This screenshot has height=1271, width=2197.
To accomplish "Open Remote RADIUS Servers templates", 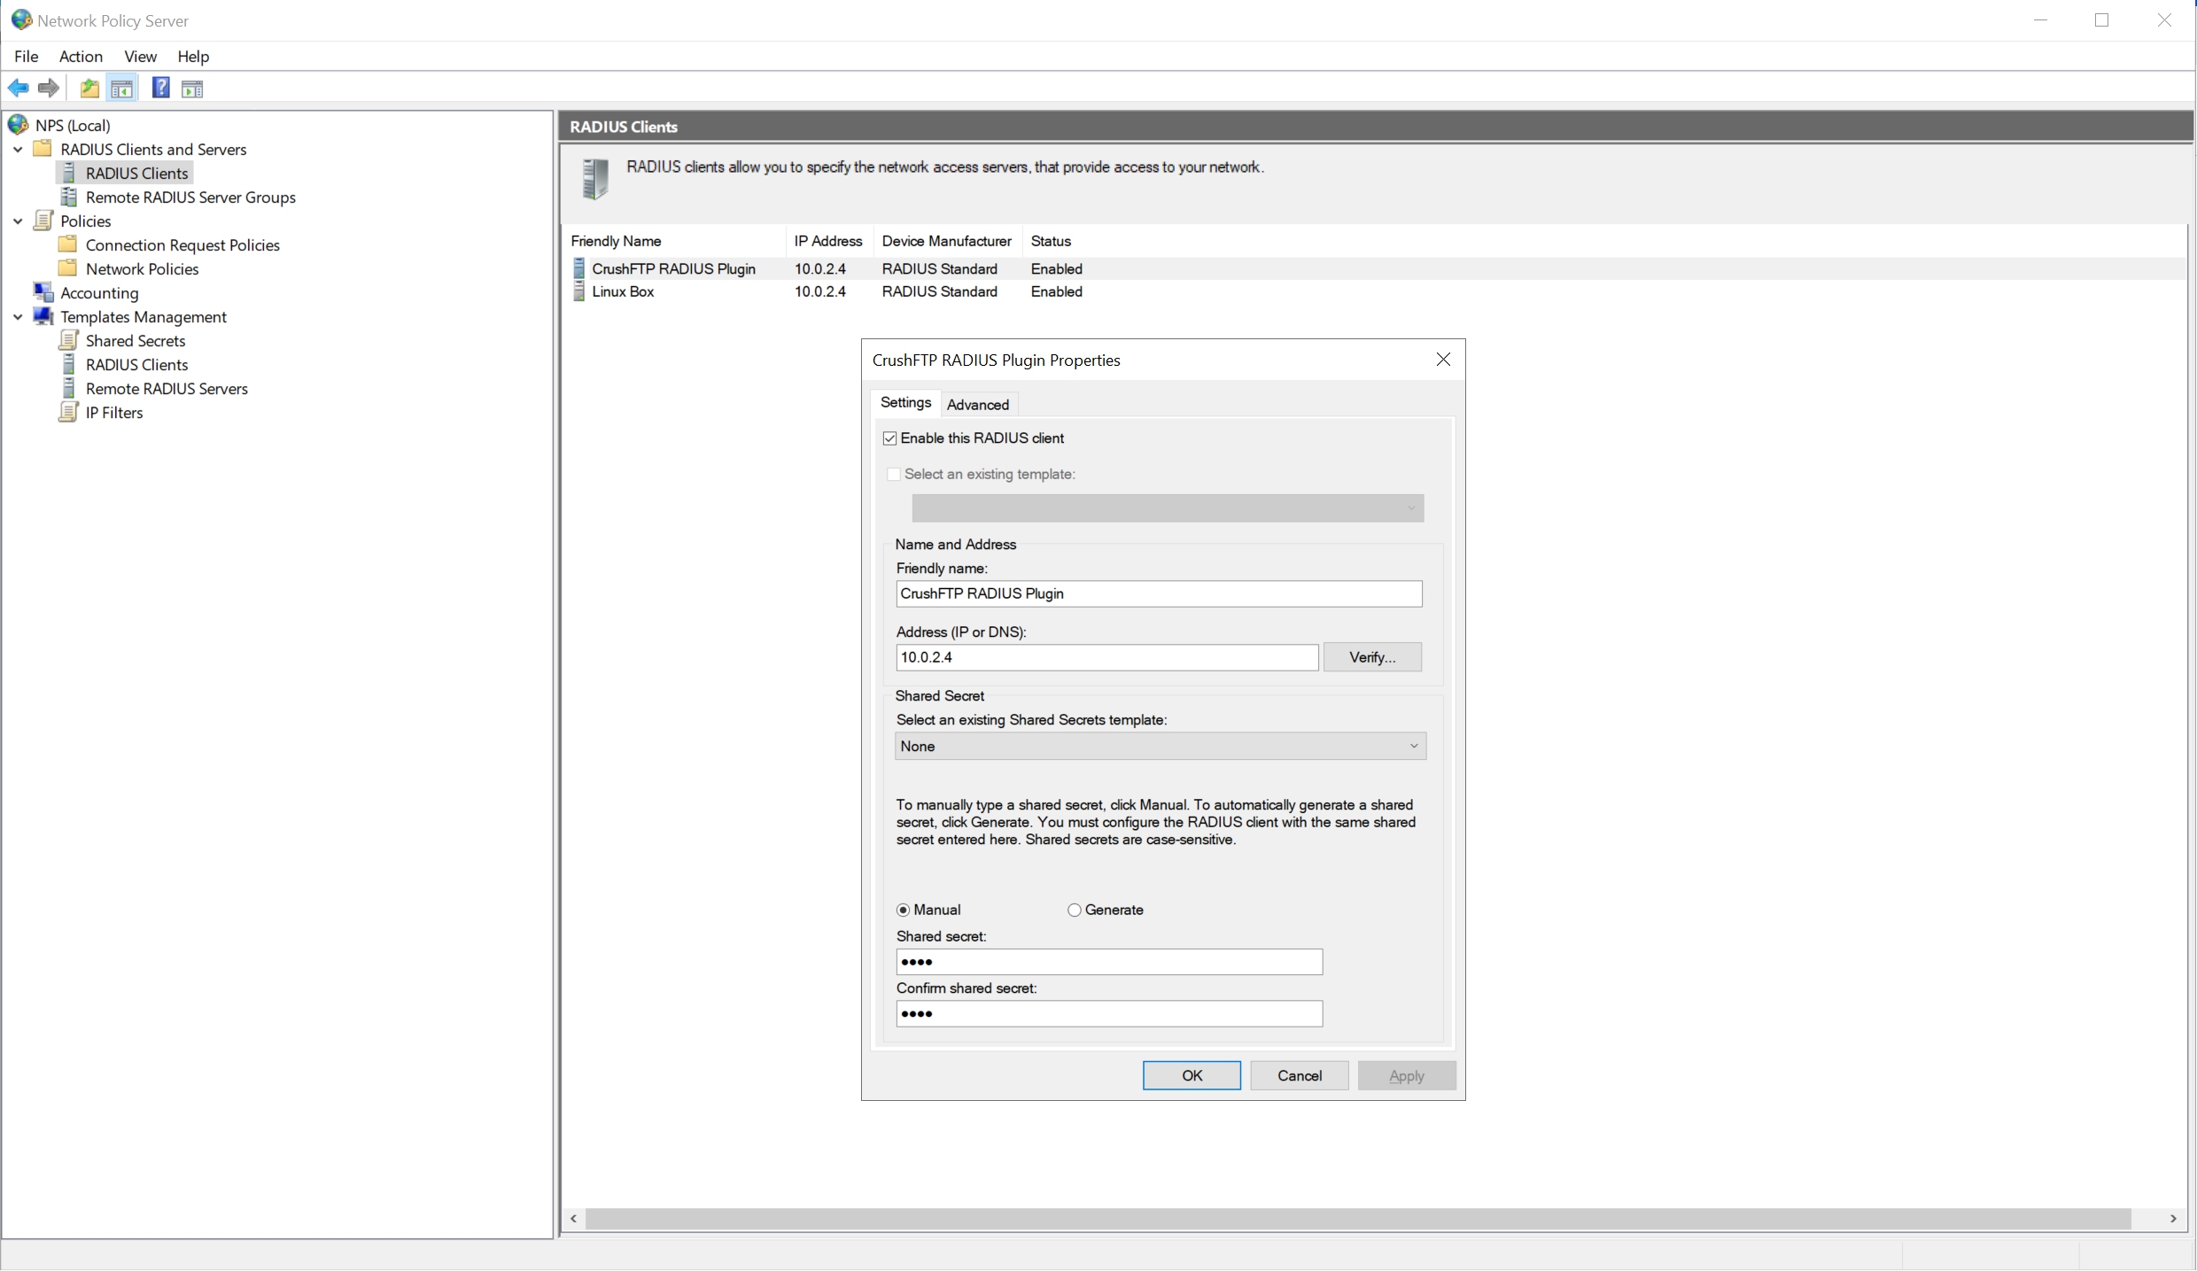I will tap(167, 388).
